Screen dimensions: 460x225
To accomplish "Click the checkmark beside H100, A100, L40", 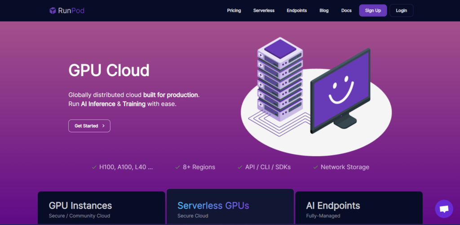I will pyautogui.click(x=94, y=167).
